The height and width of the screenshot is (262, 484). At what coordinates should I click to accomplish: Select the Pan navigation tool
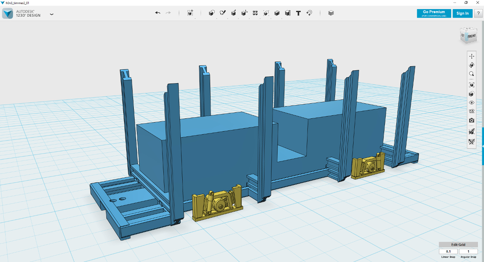pos(472,56)
